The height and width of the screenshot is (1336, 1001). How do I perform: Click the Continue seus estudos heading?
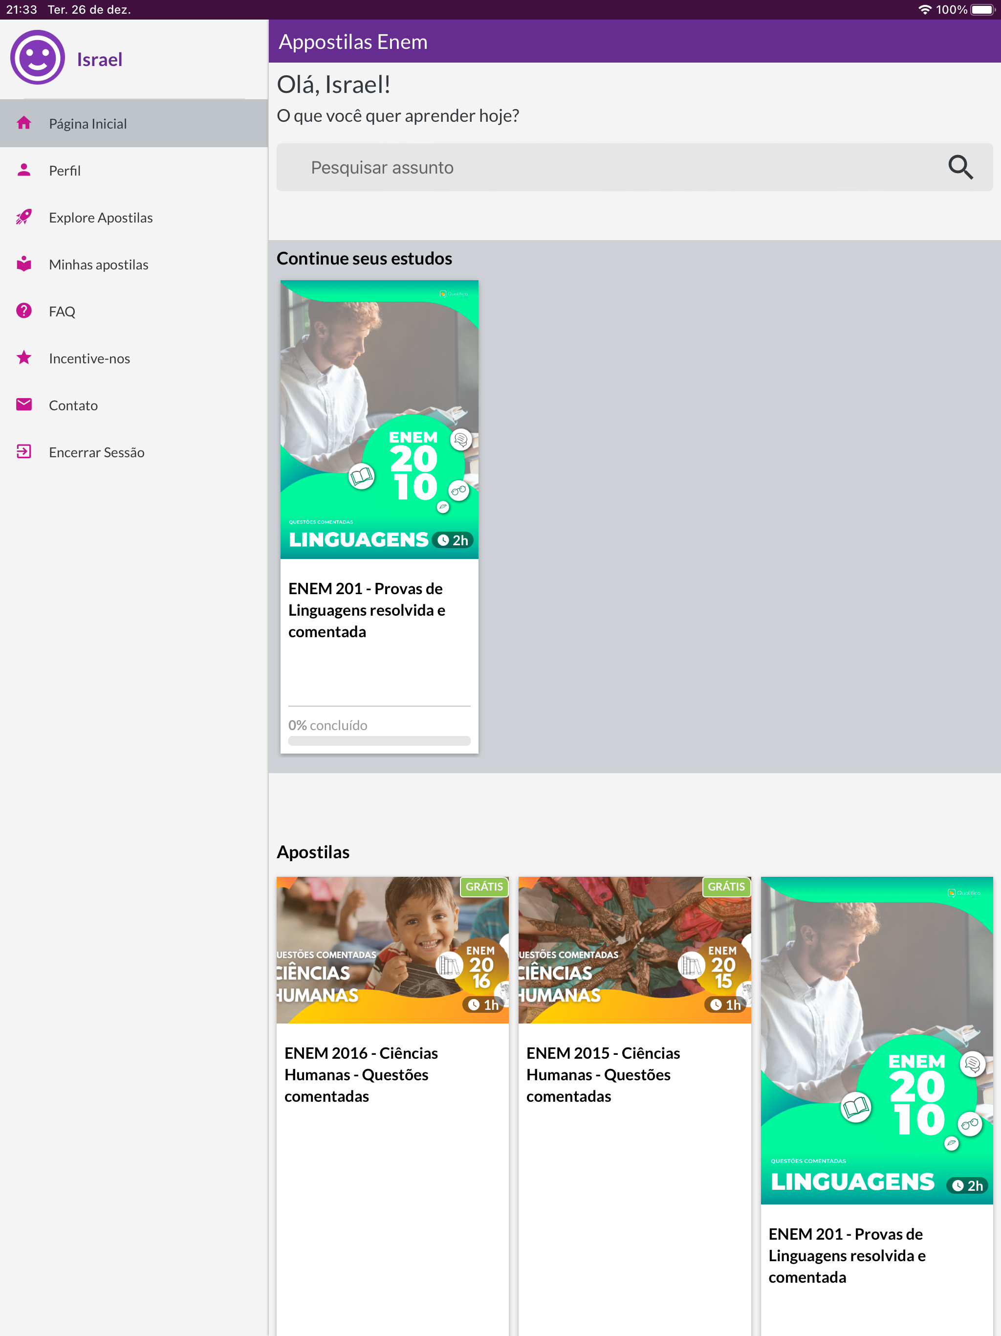click(x=364, y=259)
